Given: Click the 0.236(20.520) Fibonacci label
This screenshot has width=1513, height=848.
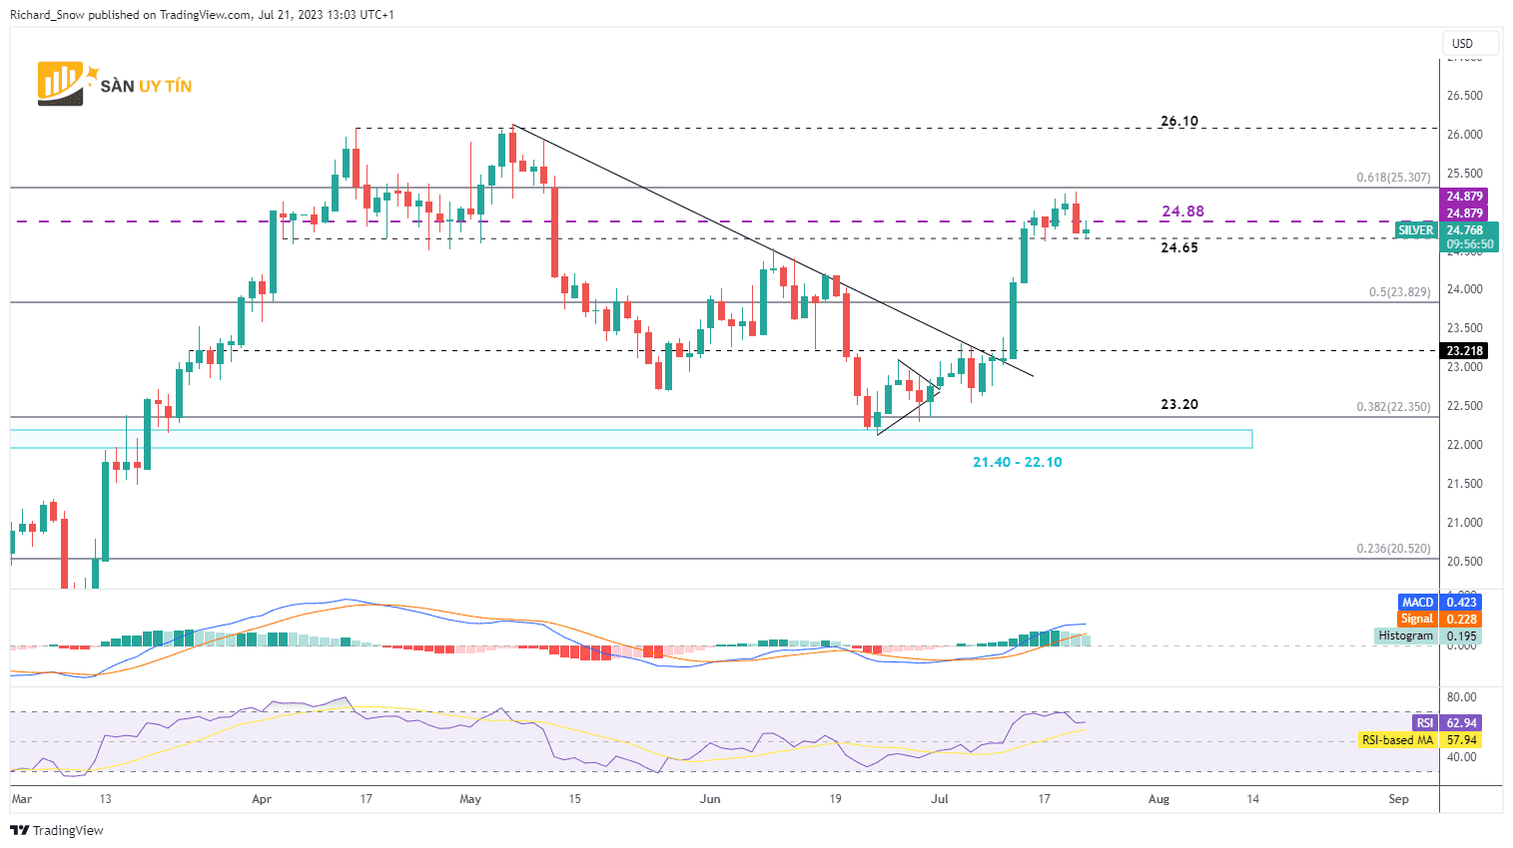Looking at the screenshot, I should [1393, 549].
